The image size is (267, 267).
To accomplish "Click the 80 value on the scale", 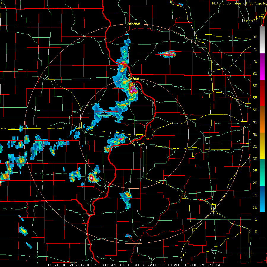I will click(x=255, y=37).
